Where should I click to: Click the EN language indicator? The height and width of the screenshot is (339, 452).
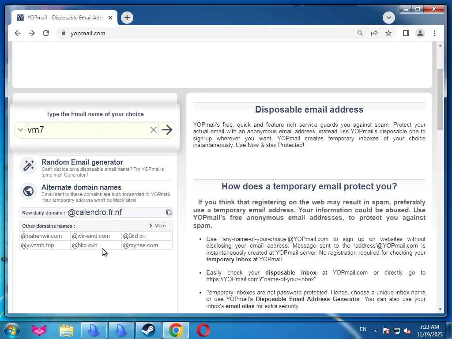363,329
